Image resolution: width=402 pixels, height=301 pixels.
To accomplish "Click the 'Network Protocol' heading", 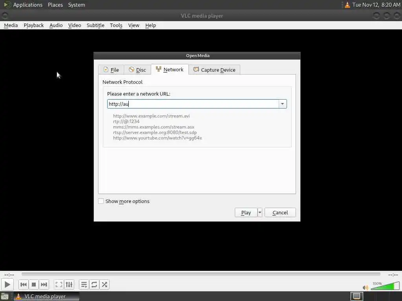I will [x=122, y=82].
